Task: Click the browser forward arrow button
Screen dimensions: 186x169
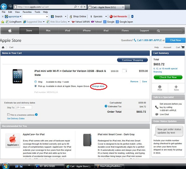Action: (10, 6)
